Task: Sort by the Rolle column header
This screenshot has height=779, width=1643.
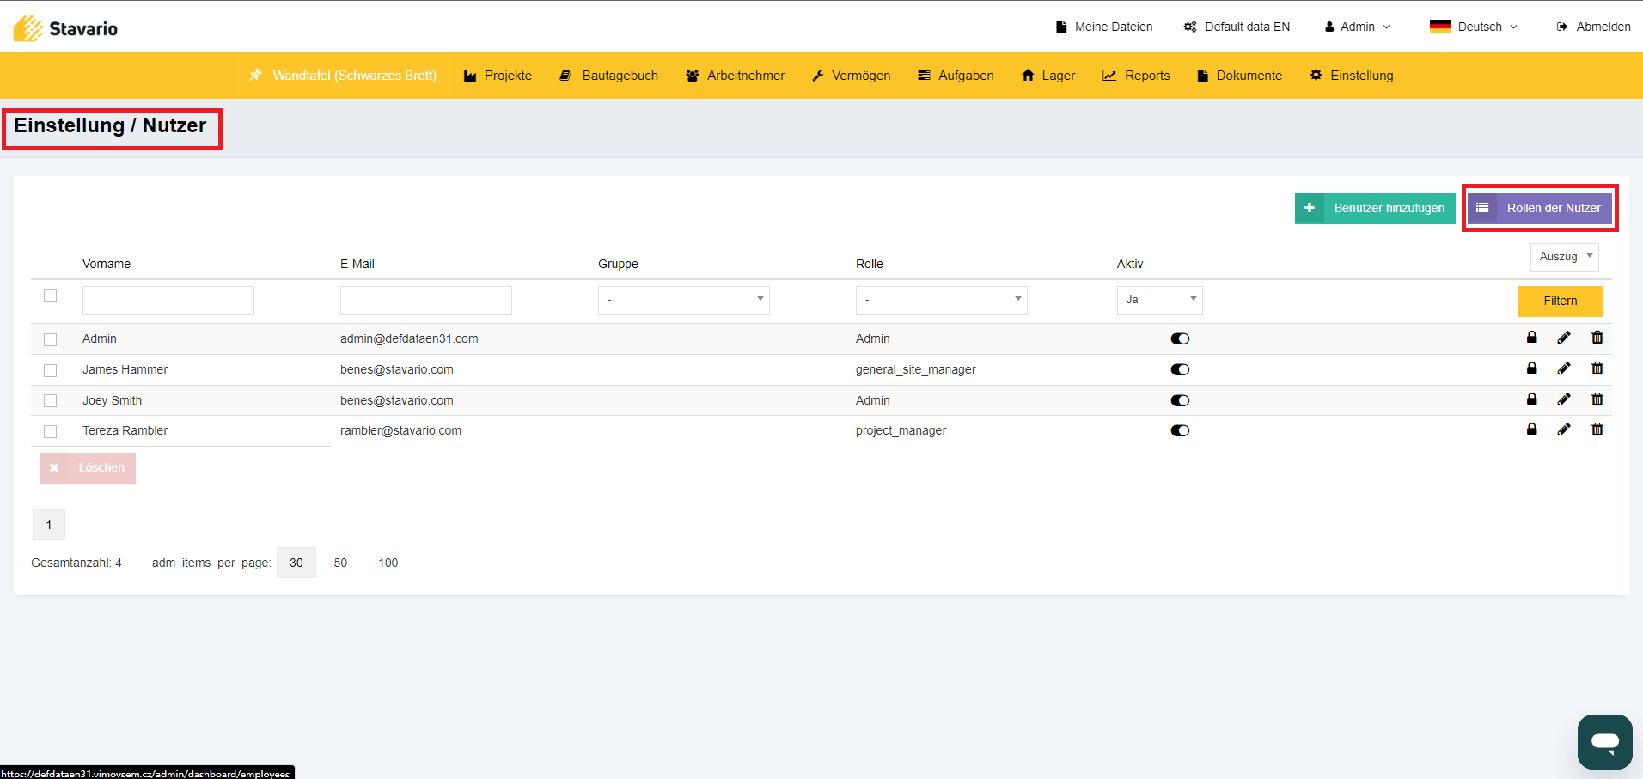Action: (870, 264)
